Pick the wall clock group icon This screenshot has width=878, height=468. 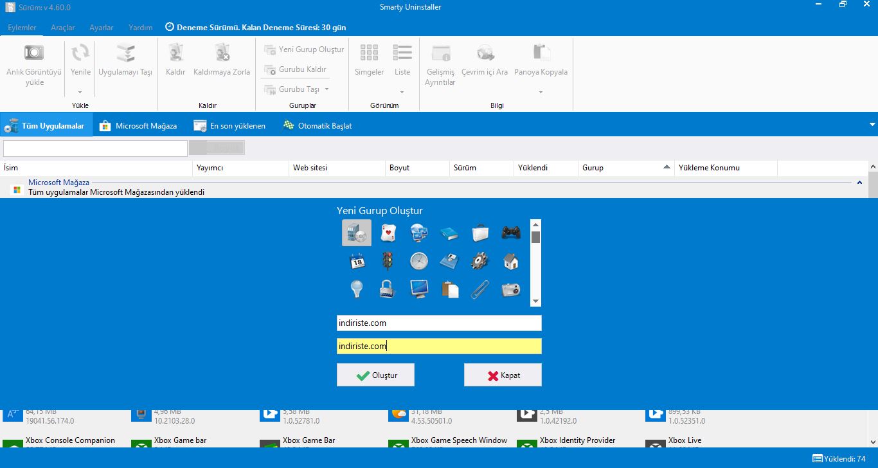418,261
